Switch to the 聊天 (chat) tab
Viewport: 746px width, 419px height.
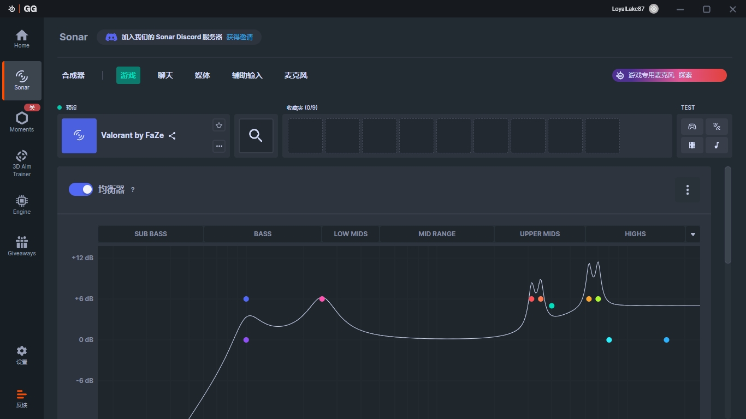click(x=165, y=75)
